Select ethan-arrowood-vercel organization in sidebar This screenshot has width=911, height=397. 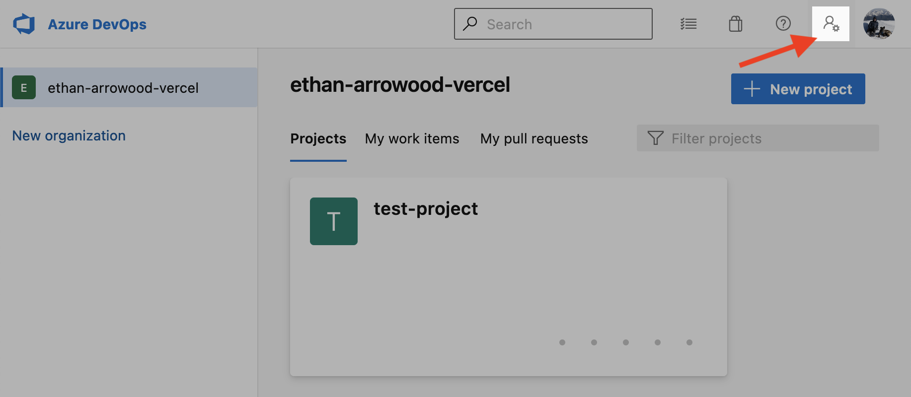123,88
